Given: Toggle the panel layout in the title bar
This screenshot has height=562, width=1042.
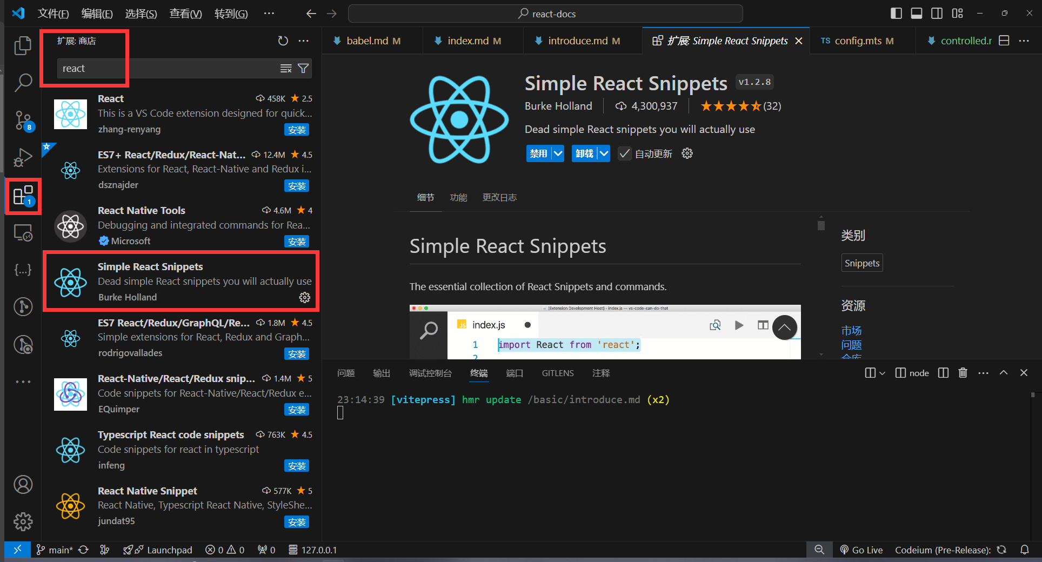Looking at the screenshot, I should [x=916, y=14].
